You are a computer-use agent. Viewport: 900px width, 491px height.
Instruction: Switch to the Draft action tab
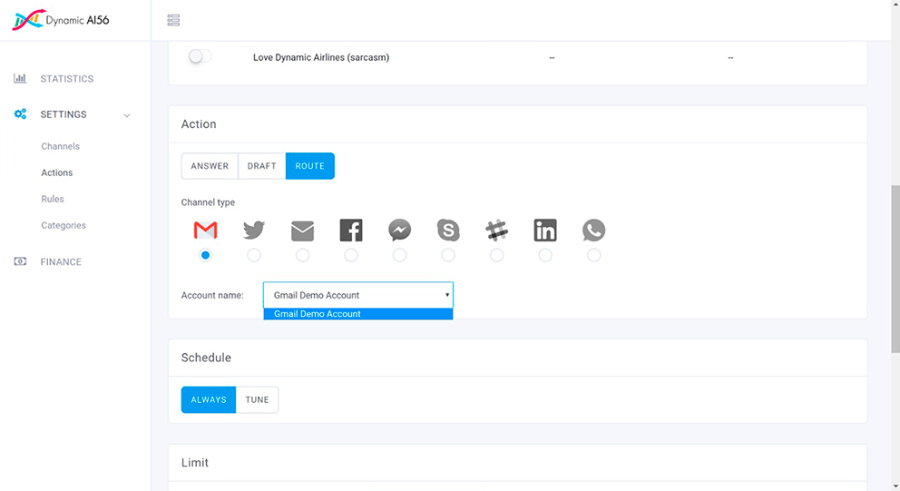pos(261,166)
